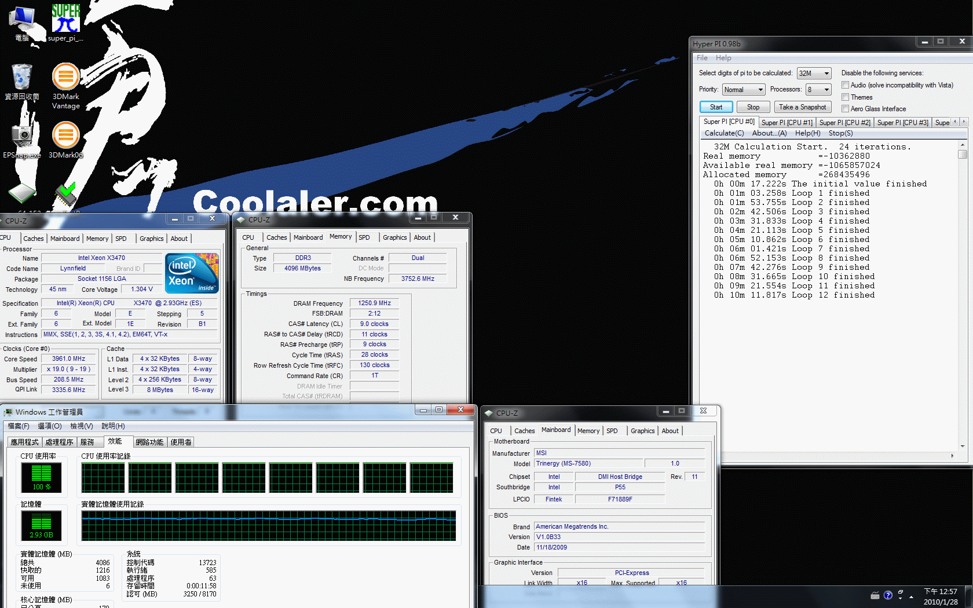Click the 記憶體 2.93 GB memory meter

41,526
